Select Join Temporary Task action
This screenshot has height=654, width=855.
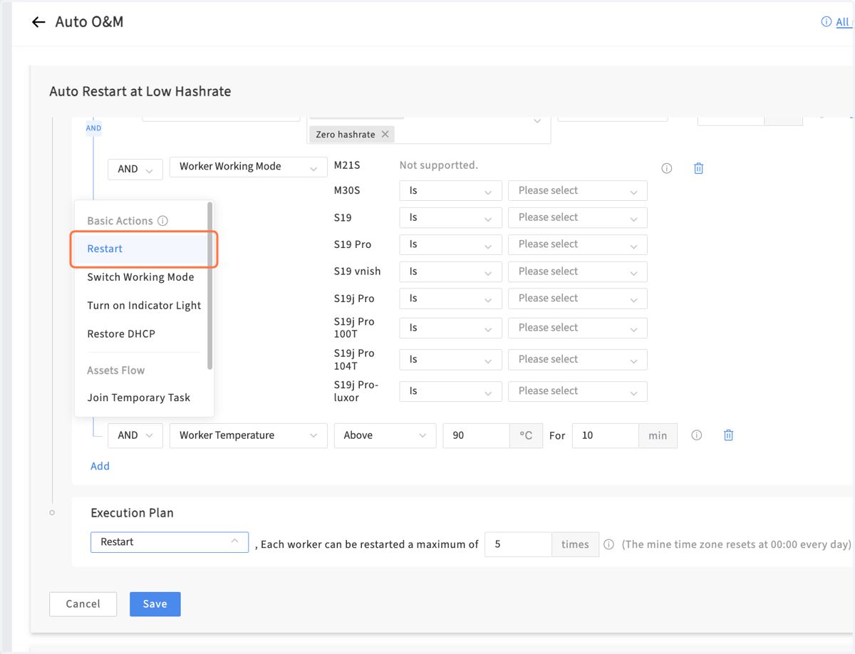[x=139, y=398]
